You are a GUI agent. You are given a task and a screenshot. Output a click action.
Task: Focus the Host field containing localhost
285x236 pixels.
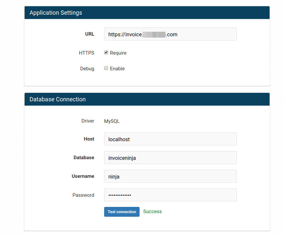pyautogui.click(x=170, y=139)
